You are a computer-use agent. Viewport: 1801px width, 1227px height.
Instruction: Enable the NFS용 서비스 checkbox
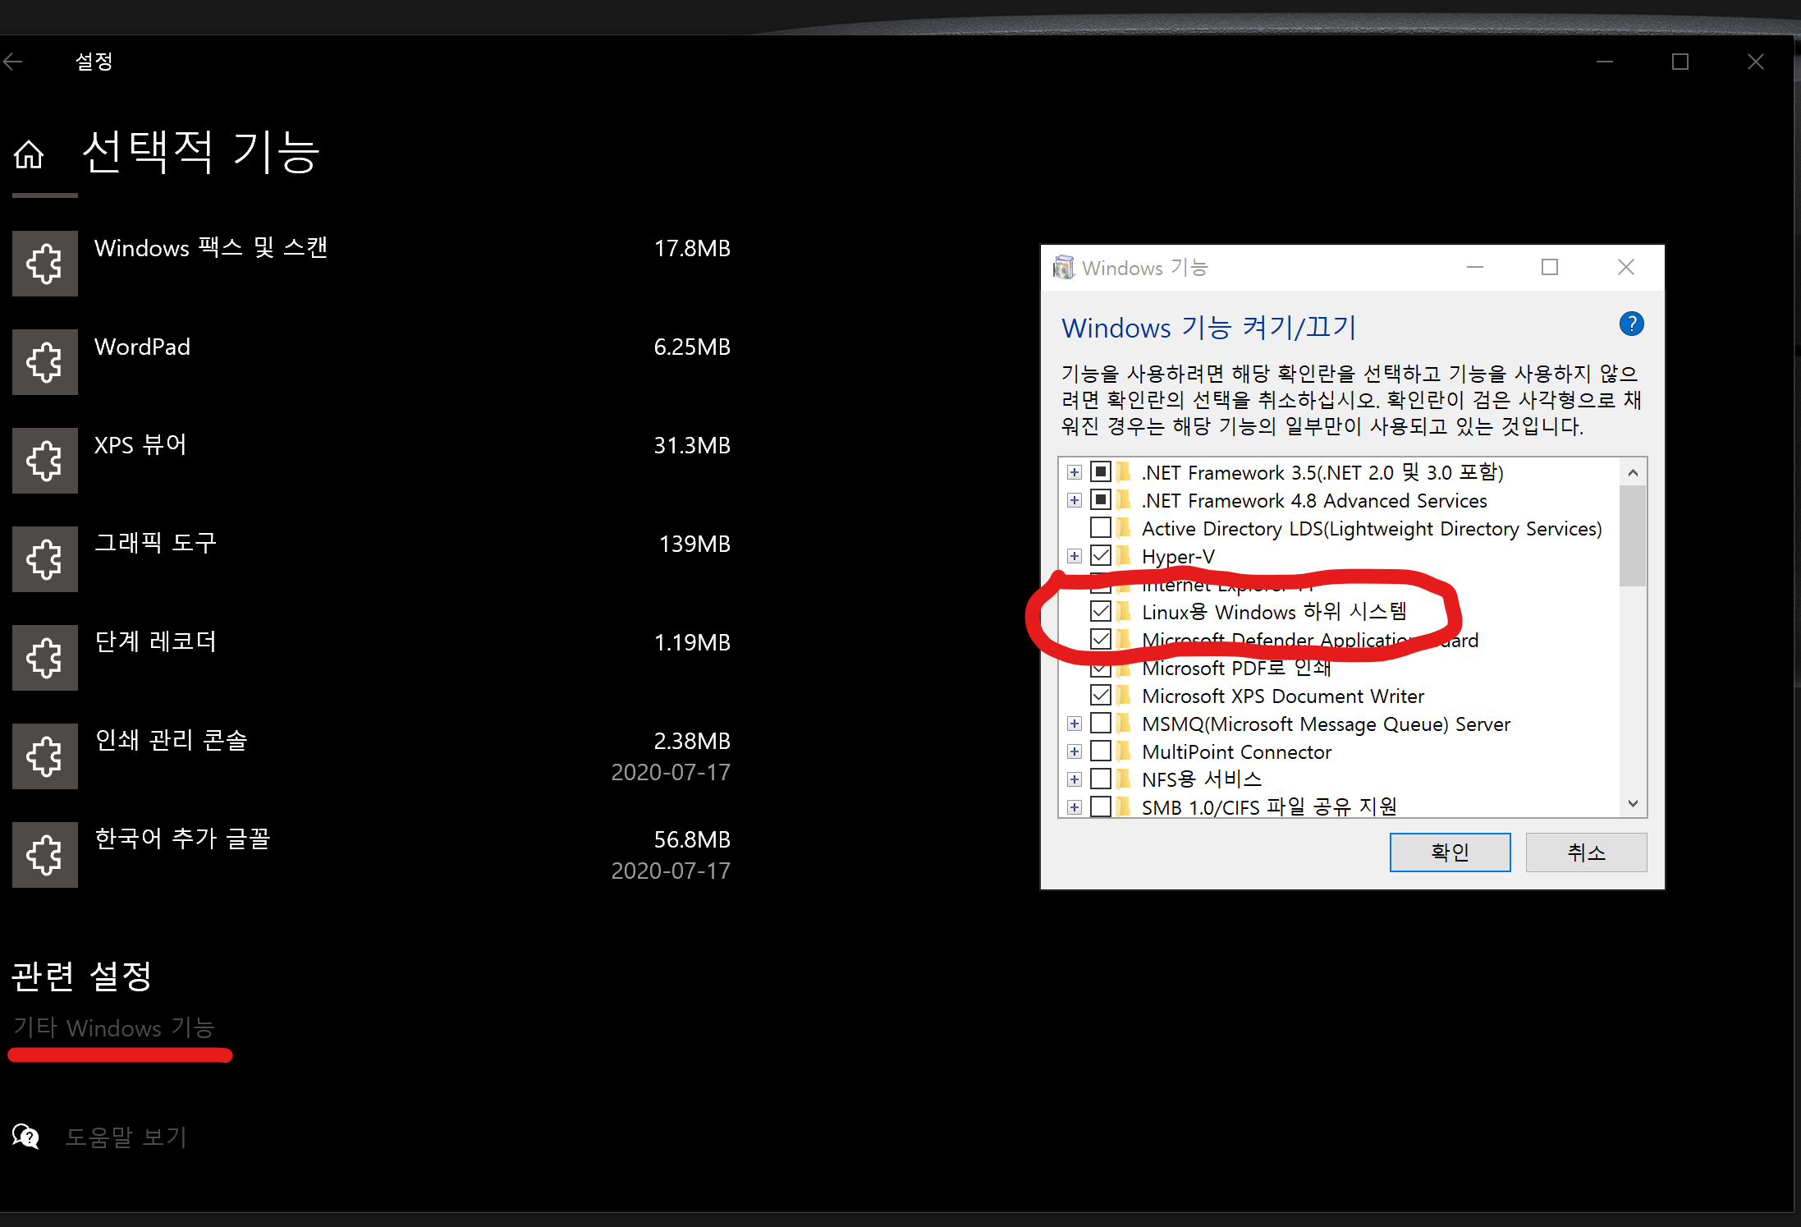(x=1101, y=779)
